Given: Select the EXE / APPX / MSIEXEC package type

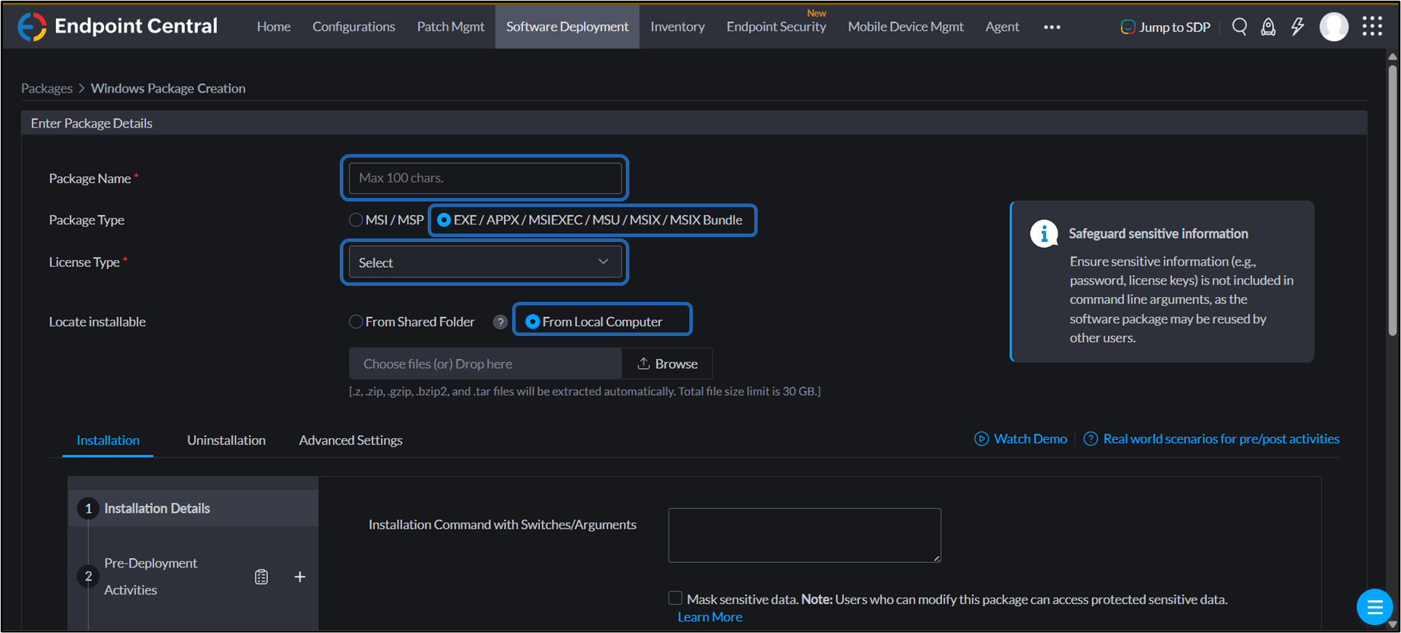Looking at the screenshot, I should (444, 220).
